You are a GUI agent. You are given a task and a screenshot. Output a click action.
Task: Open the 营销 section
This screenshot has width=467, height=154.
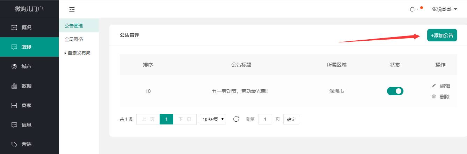pos(29,144)
